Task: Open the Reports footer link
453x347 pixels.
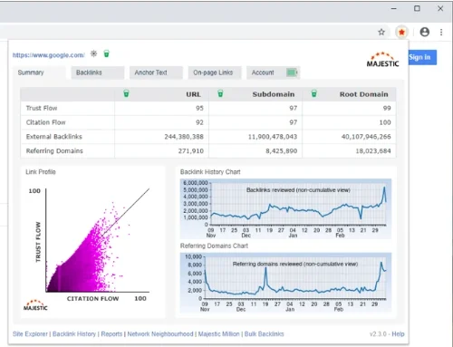Action: tap(111, 334)
